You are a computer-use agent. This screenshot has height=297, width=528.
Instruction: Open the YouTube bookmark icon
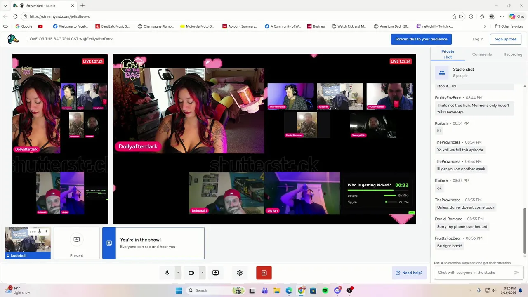[40, 26]
